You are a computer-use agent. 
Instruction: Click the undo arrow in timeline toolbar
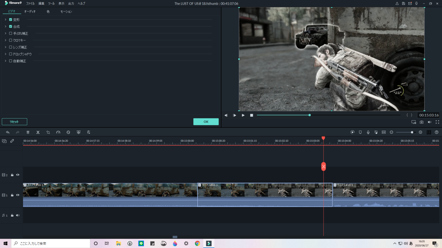pyautogui.click(x=7, y=132)
